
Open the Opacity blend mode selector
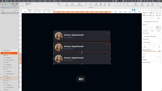click(x=151, y=50)
